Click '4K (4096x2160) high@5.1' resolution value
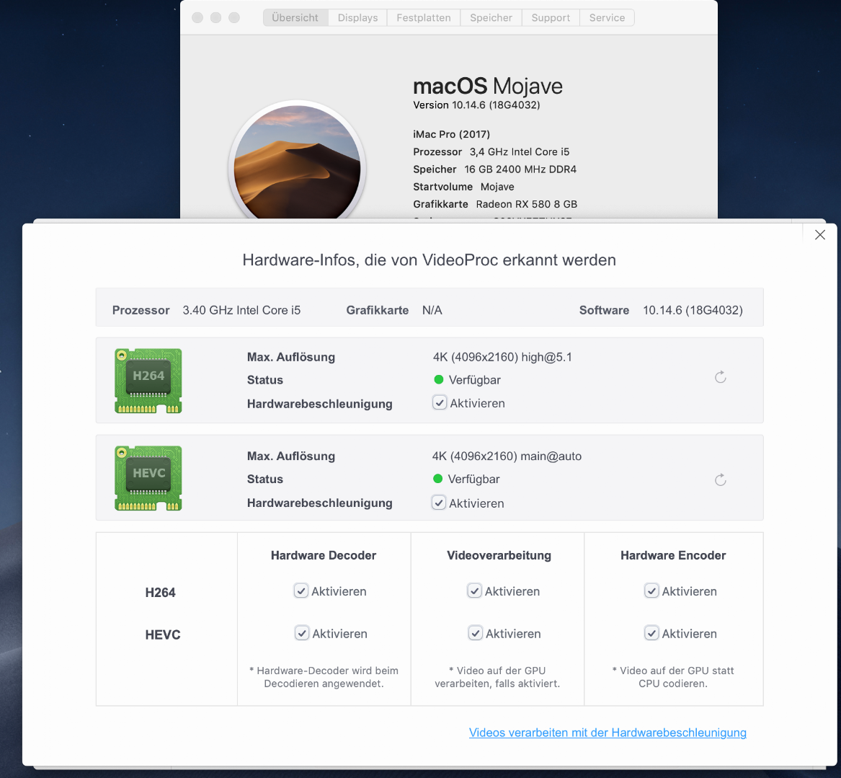Viewport: 841px width, 778px height. 502,358
